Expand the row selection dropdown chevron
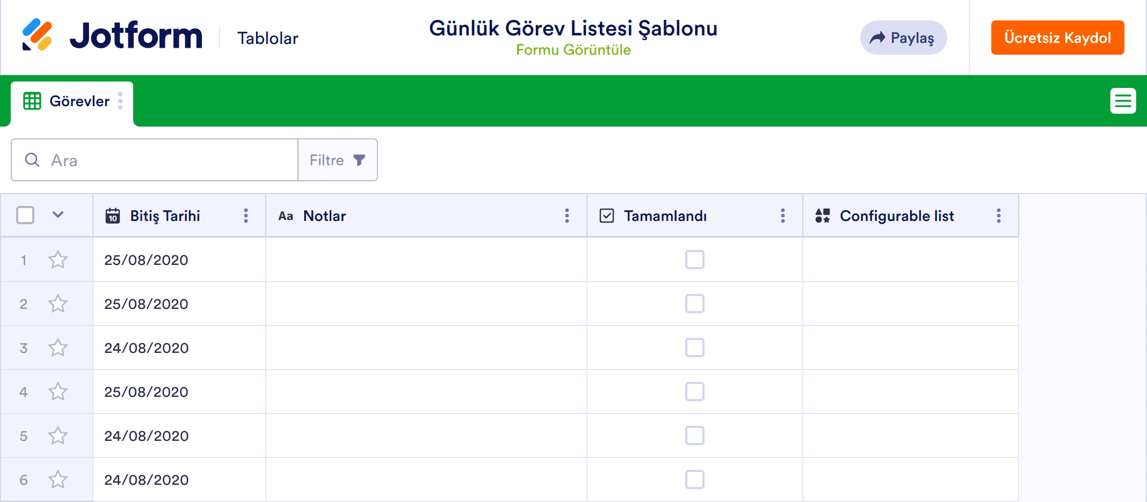The width and height of the screenshot is (1147, 502). 58,215
